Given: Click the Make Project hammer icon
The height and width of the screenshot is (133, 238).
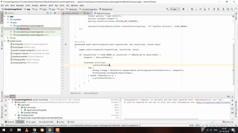Looking at the screenshot, I should (x=167, y=9).
